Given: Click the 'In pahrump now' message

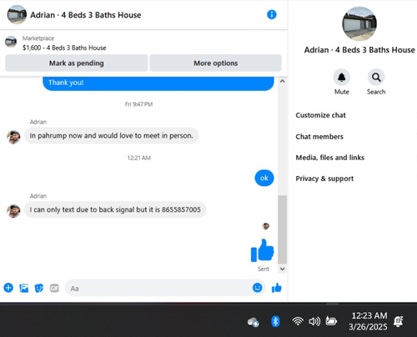Looking at the screenshot, I should [111, 136].
